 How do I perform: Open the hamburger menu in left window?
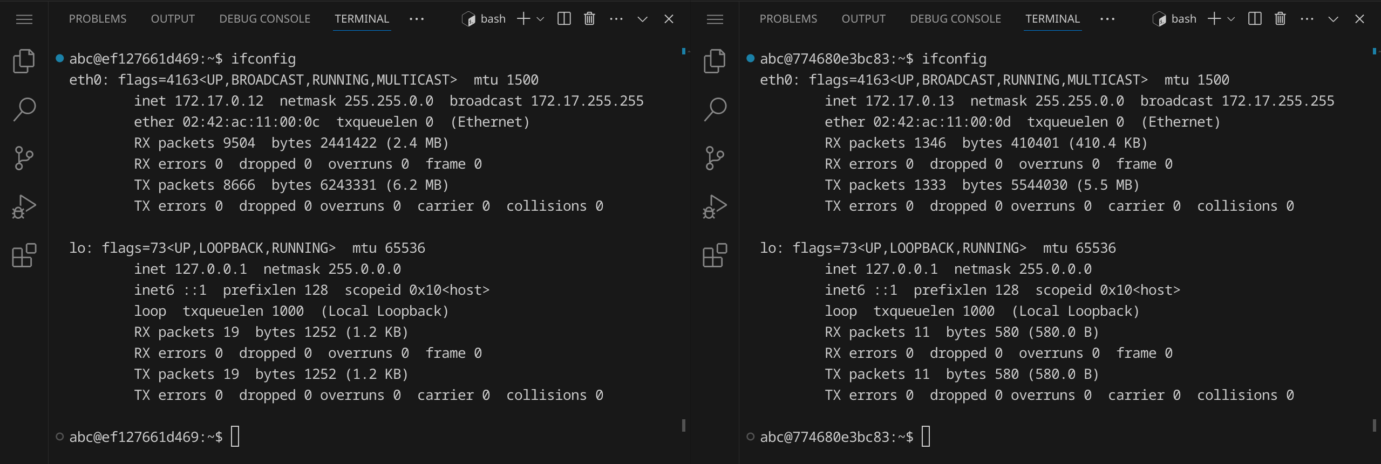click(x=24, y=19)
